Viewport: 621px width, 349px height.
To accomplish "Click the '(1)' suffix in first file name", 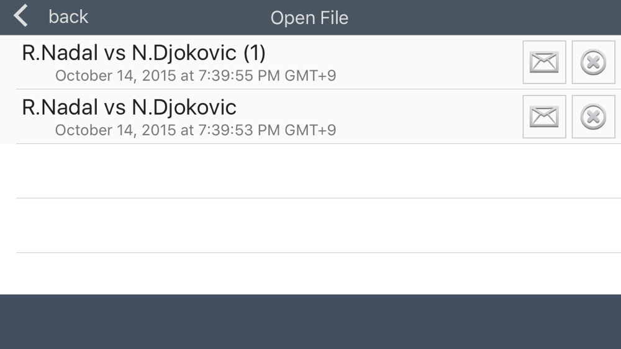I will pyautogui.click(x=254, y=53).
